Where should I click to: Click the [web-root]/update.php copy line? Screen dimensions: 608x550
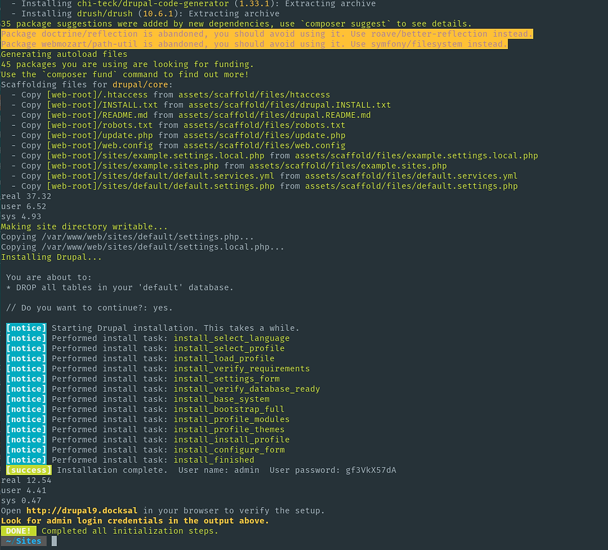(179, 135)
